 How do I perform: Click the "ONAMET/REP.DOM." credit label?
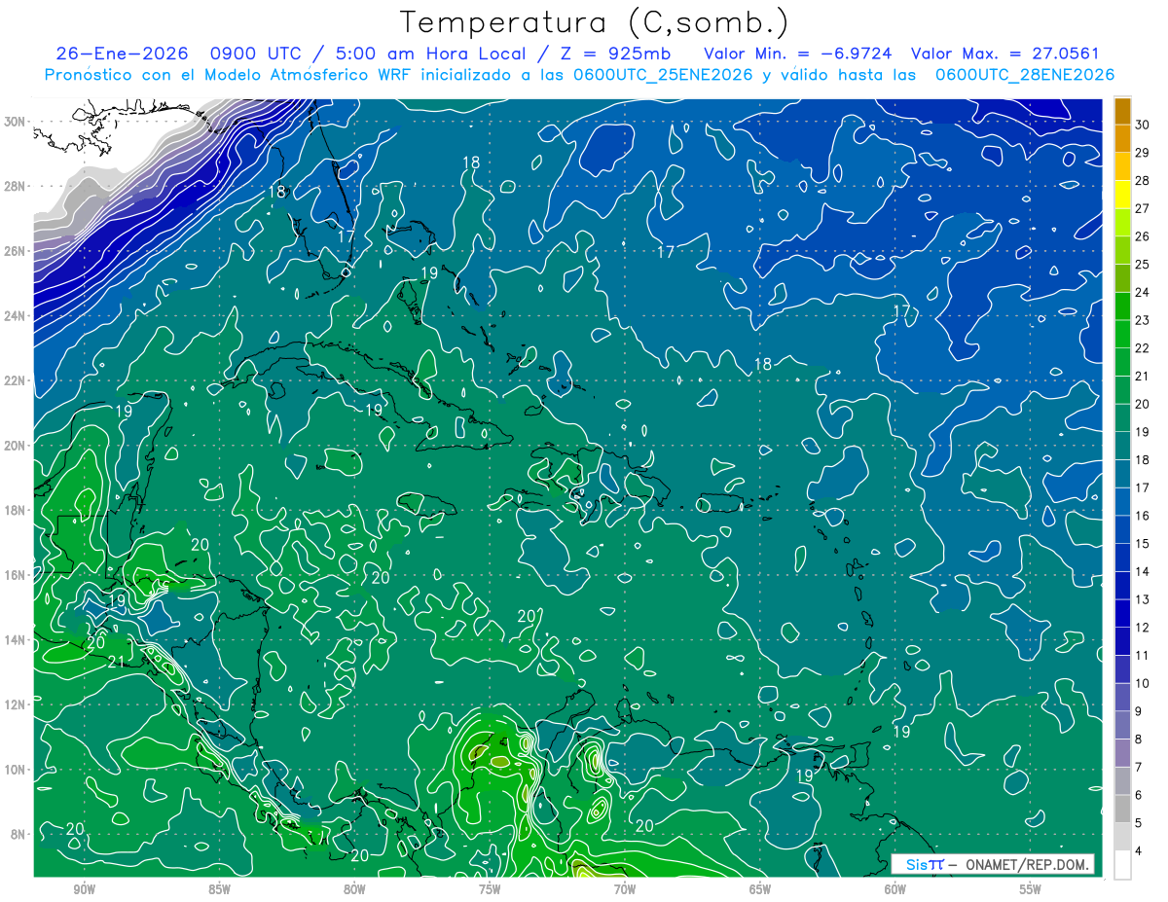tap(1028, 865)
